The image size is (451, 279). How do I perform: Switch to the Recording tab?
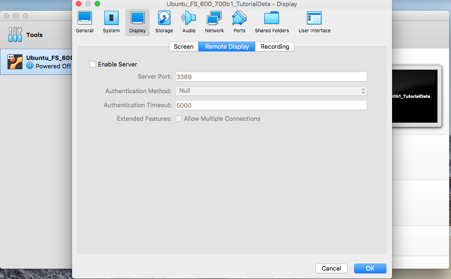click(x=275, y=46)
